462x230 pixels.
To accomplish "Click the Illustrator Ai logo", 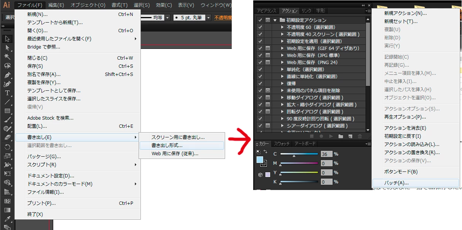I will 7,5.
